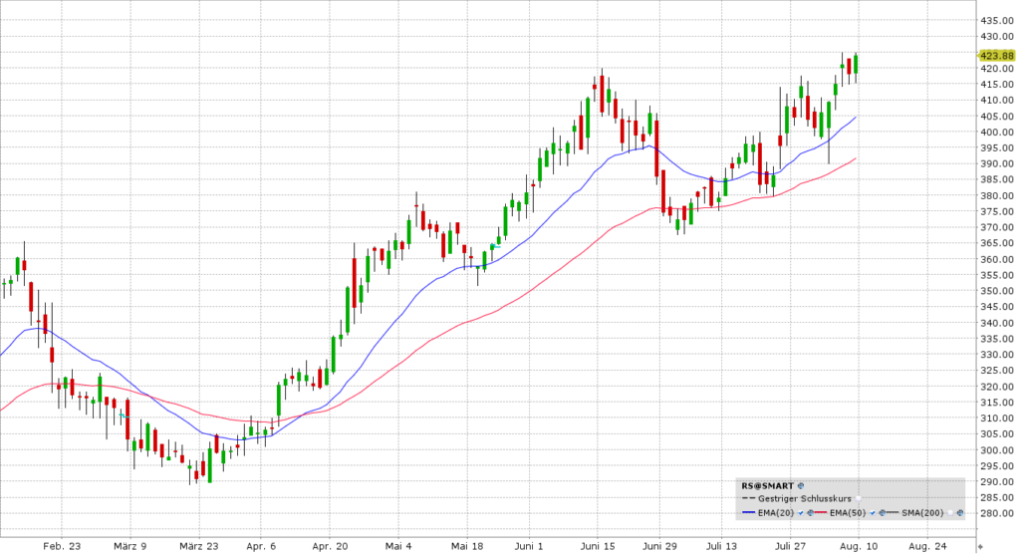The image size is (1020, 557).
Task: Click the Juni 29 date label
Action: pyautogui.click(x=659, y=546)
